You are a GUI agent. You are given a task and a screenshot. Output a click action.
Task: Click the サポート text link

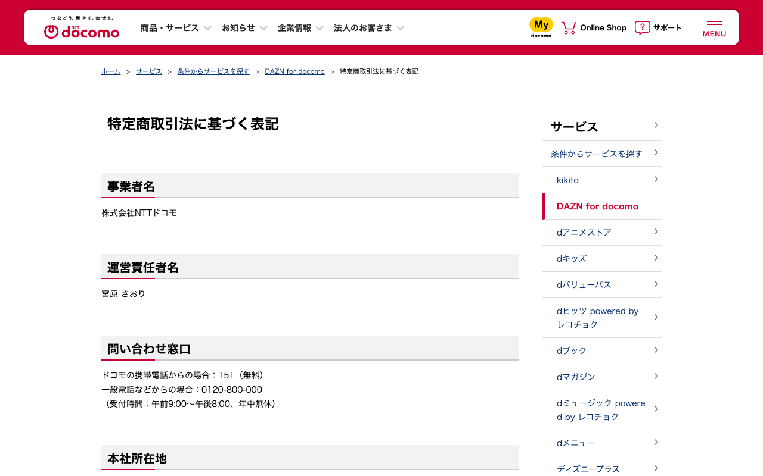pyautogui.click(x=667, y=28)
